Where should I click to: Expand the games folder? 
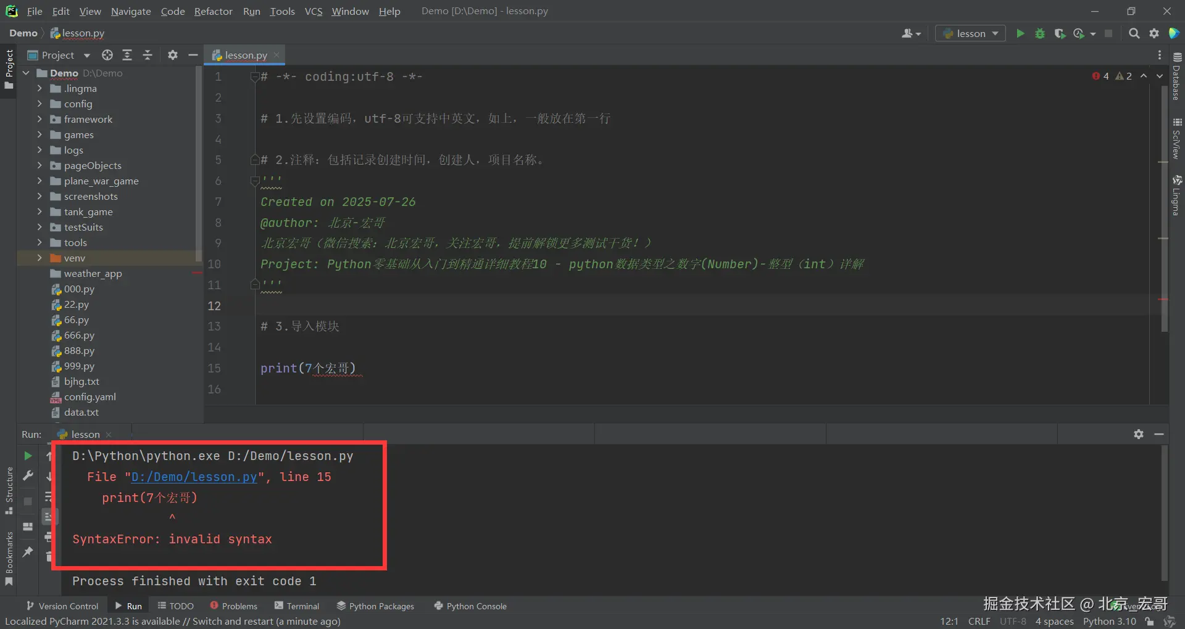[x=39, y=134]
